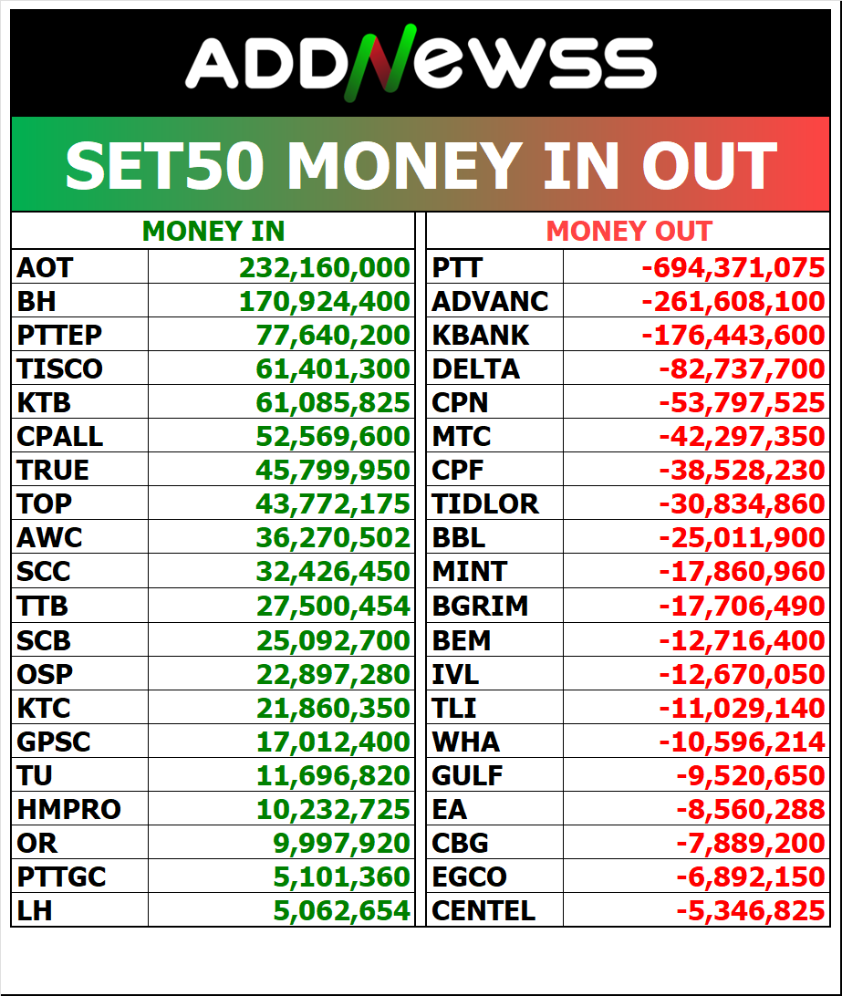Click the BH ticker symbol
Viewport: 842px width, 996px height.
click(x=36, y=301)
